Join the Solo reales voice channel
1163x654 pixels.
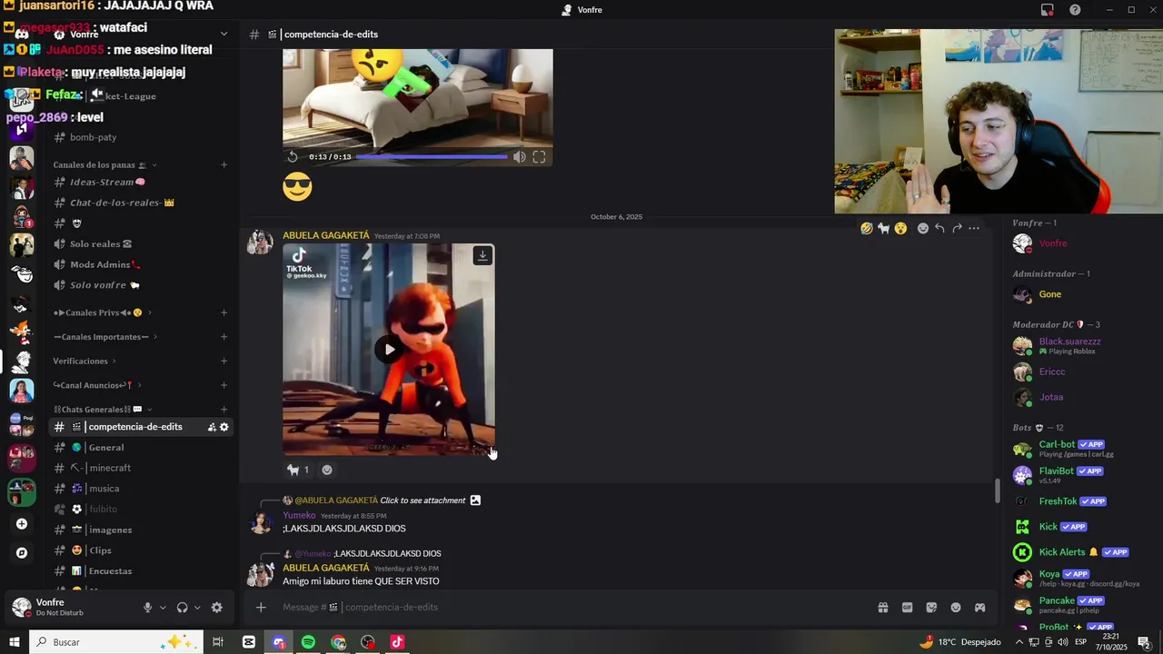point(141,243)
